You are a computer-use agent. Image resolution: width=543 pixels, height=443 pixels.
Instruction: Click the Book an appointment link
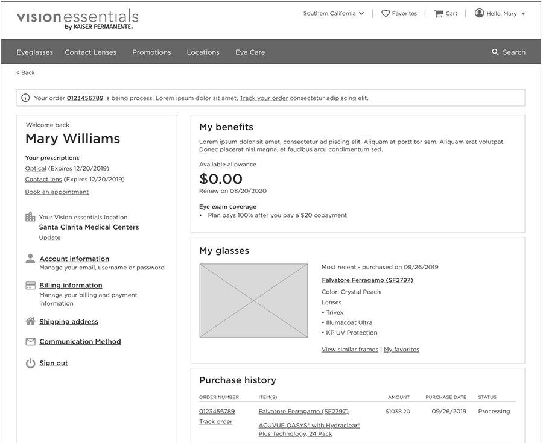(x=57, y=192)
